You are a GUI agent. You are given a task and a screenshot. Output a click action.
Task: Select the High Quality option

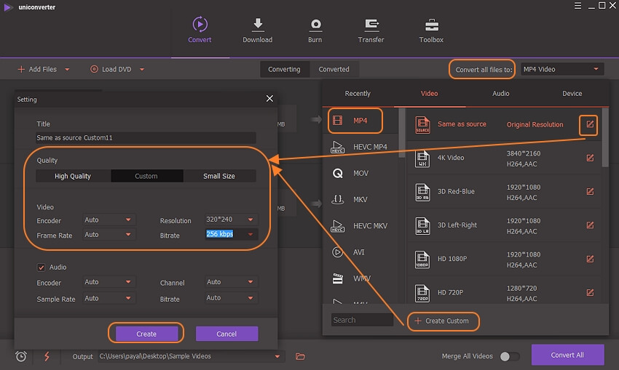(73, 176)
